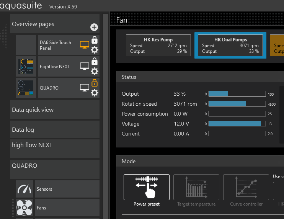Select the Power preset mode
The width and height of the screenshot is (284, 219).
(146, 187)
